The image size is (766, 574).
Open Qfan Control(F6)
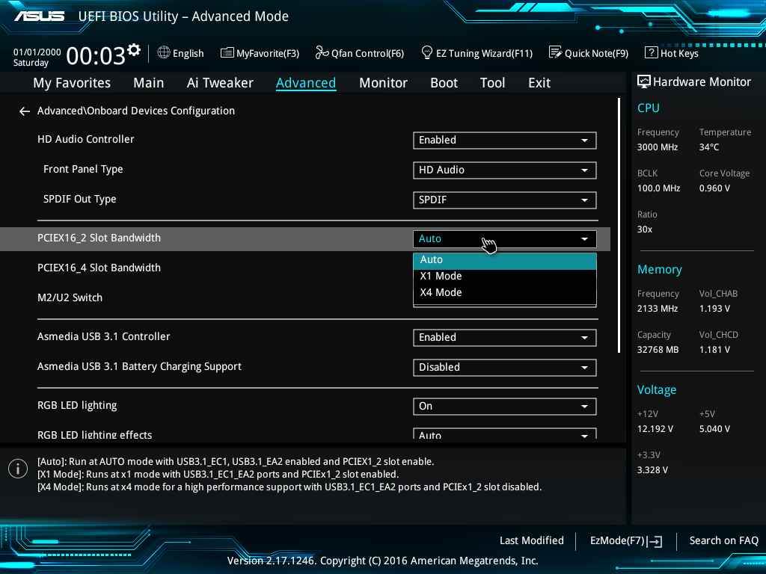(360, 53)
